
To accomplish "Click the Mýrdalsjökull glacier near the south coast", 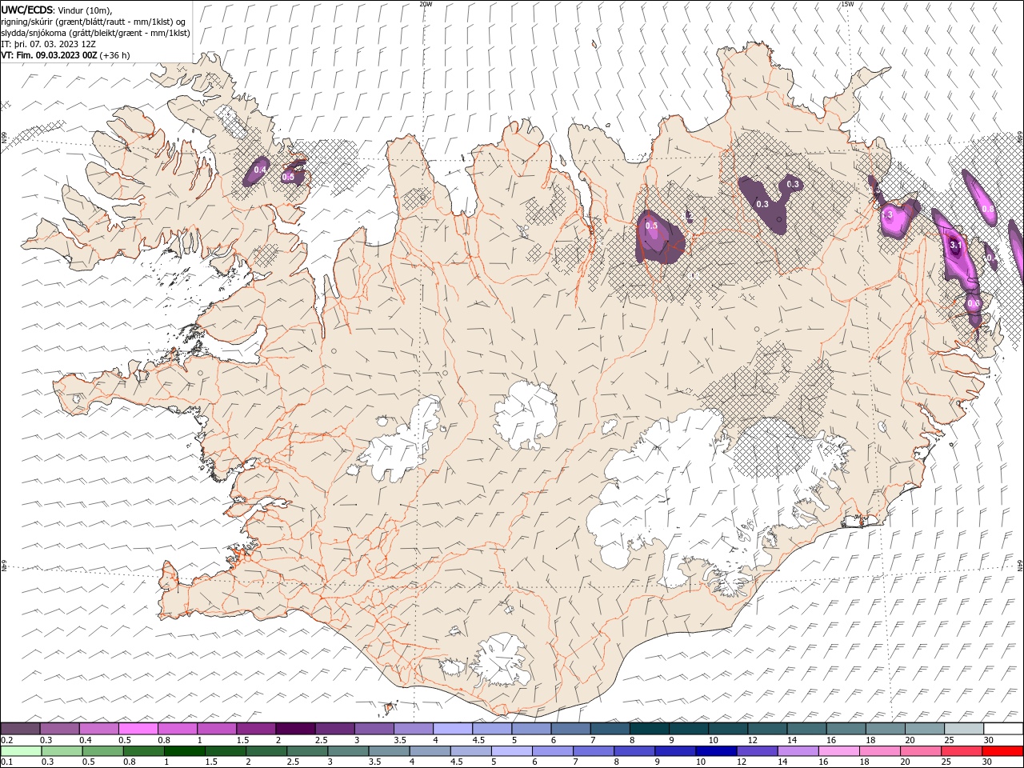I will [502, 660].
